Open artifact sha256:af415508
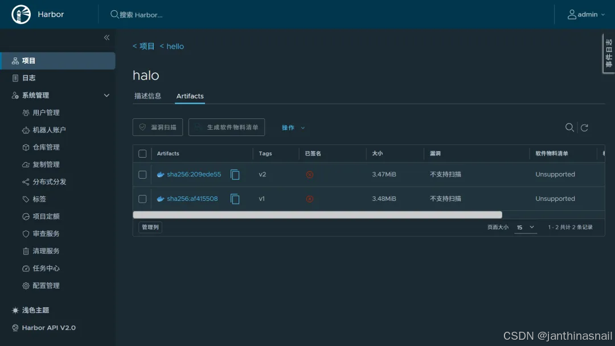This screenshot has width=615, height=346. click(x=192, y=199)
